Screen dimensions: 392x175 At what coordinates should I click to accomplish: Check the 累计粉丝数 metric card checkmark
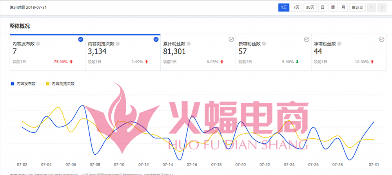pyautogui.click(x=231, y=39)
